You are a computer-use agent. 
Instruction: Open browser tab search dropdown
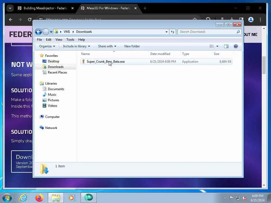[x=10, y=8]
